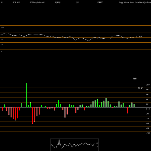This screenshot has width=151, height=151.
Task: Click the '-60' axis label in MR panel
Action: 147,124
